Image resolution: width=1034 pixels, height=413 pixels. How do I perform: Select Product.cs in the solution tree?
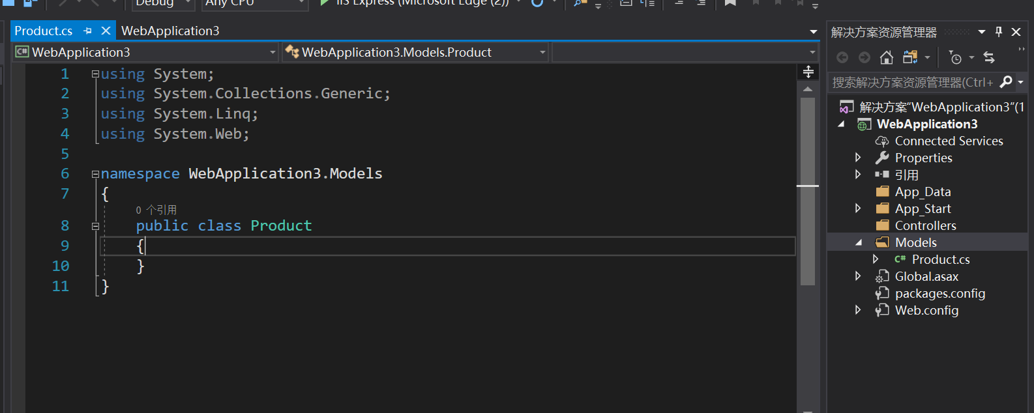click(x=940, y=259)
